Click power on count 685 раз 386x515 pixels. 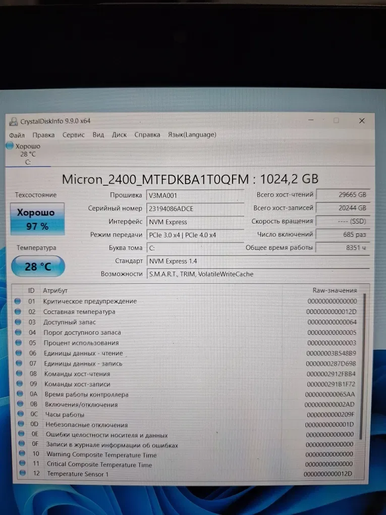343,234
